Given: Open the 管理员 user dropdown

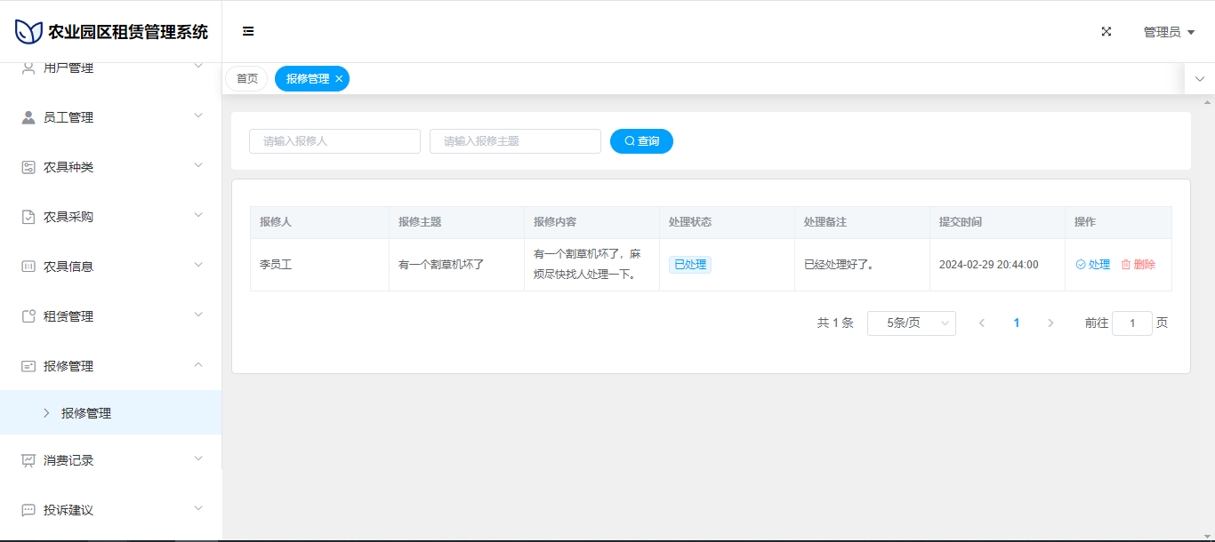Looking at the screenshot, I should (x=1168, y=32).
